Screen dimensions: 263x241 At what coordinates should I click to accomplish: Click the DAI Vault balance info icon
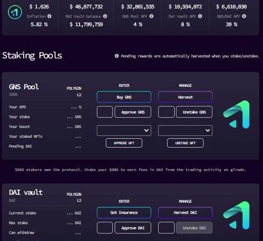(x=105, y=16)
